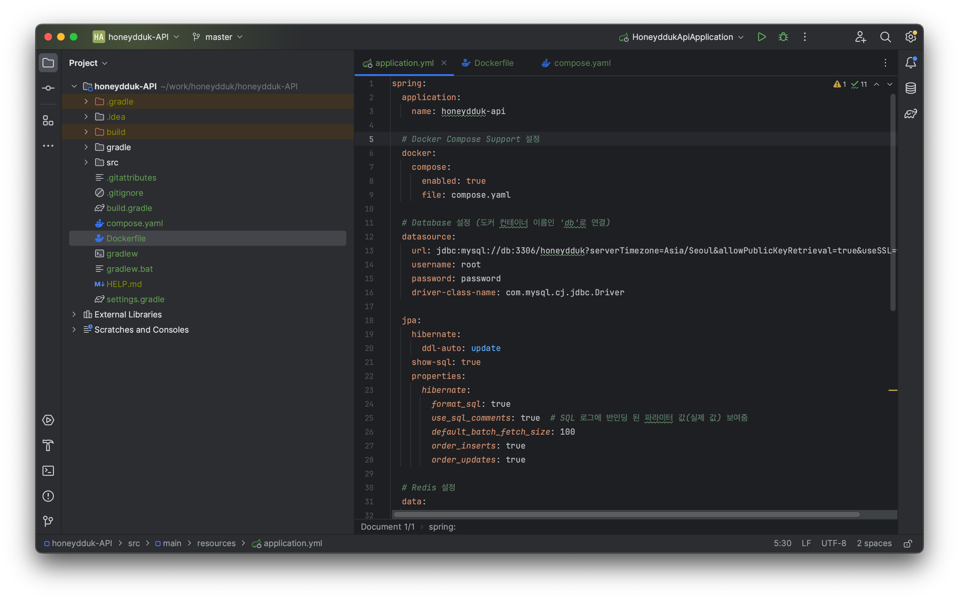Click the editor horizontal scrollbar
Screen dimensions: 959x600
626,515
